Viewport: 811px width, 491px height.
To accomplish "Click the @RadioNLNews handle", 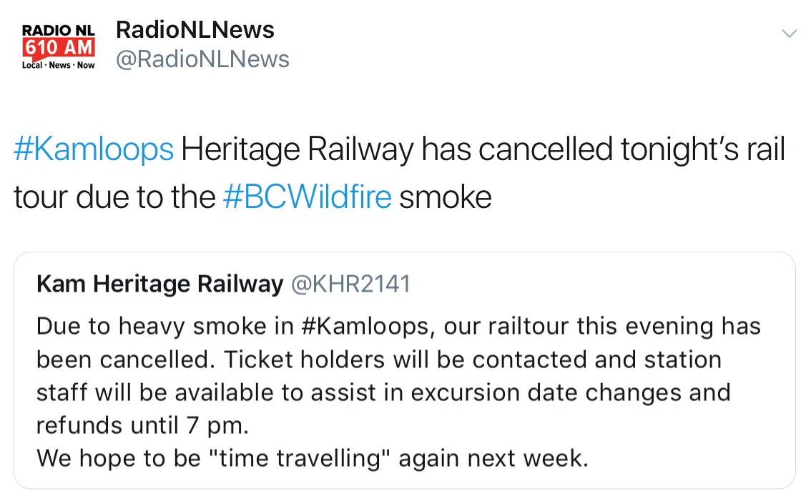I will click(202, 59).
